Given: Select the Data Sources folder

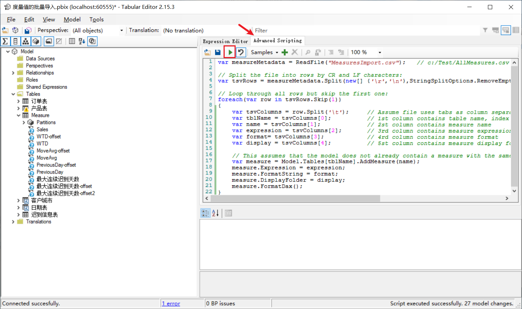Looking at the screenshot, I should pyautogui.click(x=40, y=59).
